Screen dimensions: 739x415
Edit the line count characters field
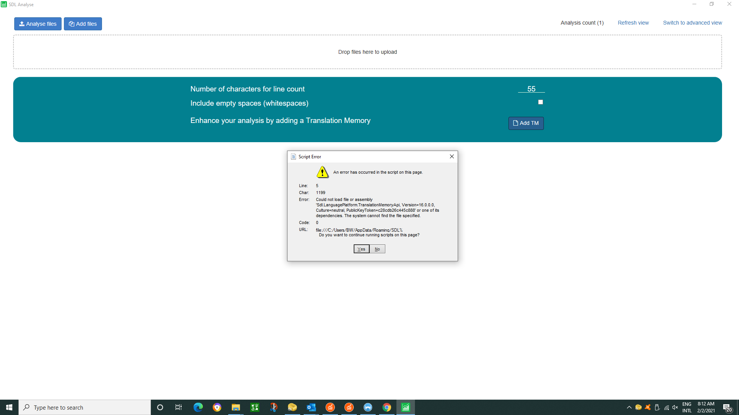click(531, 89)
